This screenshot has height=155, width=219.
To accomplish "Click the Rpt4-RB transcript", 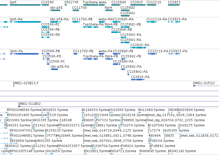I will pyautogui.click(x=109, y=27).
